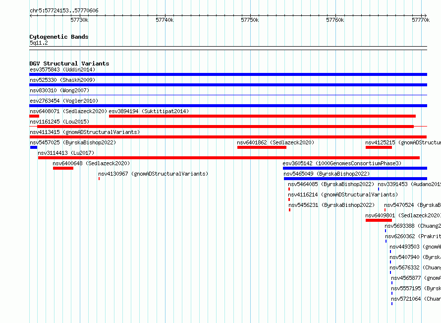The image size is (441, 323).
Task: Click the esv3575843 (Uddin2014) label
Action: 62,69
